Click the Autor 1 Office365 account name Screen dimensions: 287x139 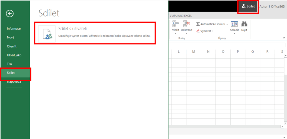tap(272, 6)
